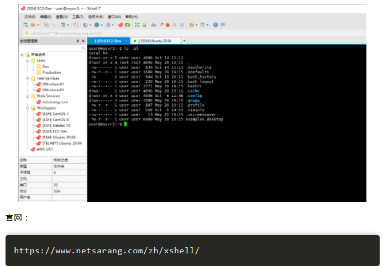Viewport: 383px width, 266px height.
Task: Collapse the Links folder in session tree
Action: (x=27, y=60)
